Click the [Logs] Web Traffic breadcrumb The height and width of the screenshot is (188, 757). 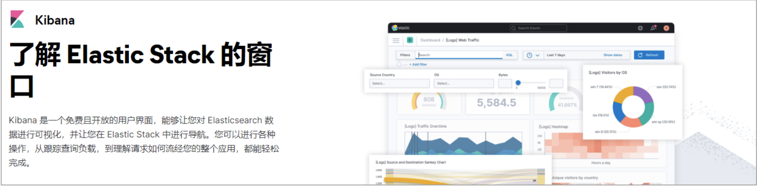click(462, 40)
